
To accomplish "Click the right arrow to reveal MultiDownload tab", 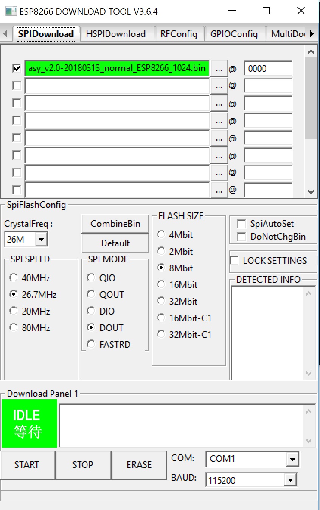I will (x=311, y=34).
